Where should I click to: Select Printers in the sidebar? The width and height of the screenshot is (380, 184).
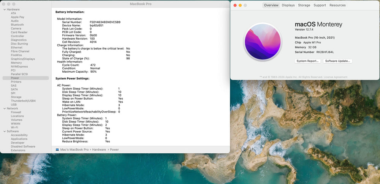click(16, 82)
